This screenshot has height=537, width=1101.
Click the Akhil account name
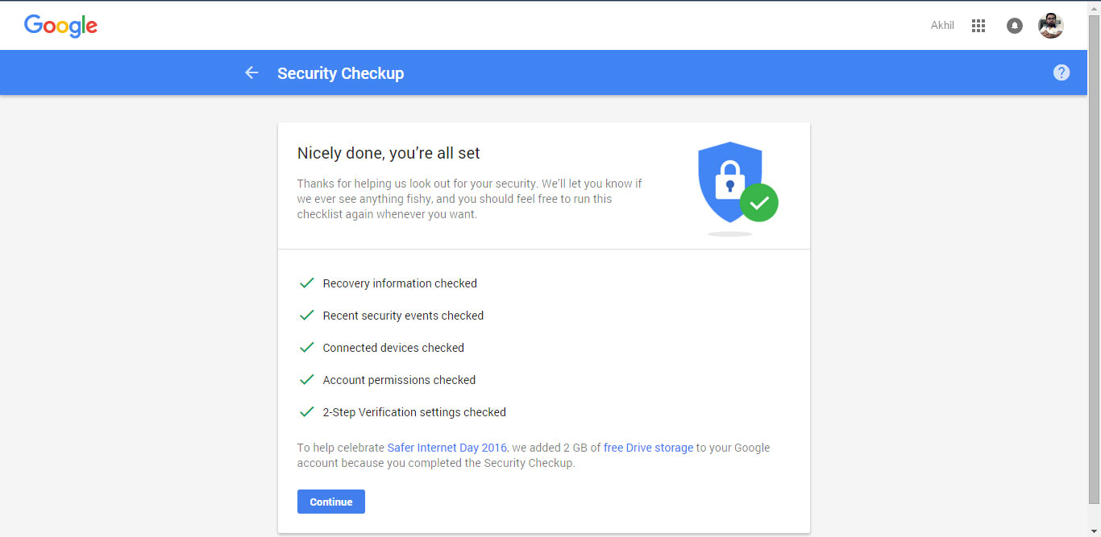pos(942,26)
